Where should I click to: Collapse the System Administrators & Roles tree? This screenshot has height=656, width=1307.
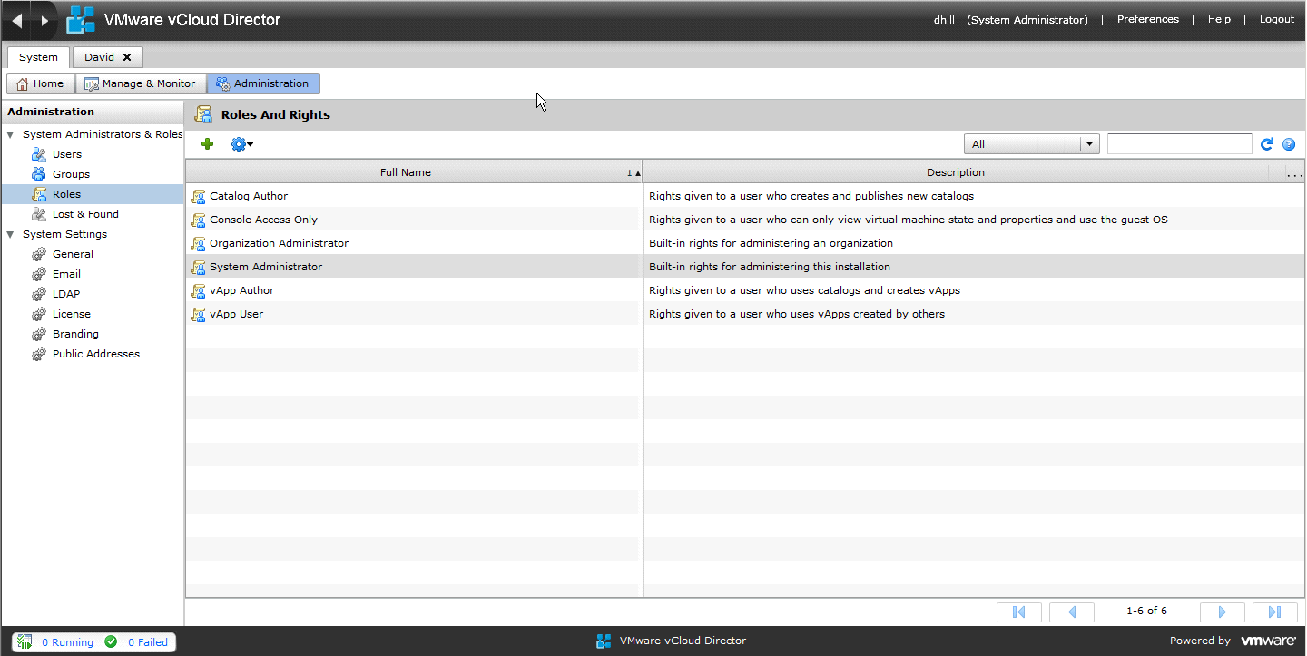[10, 134]
